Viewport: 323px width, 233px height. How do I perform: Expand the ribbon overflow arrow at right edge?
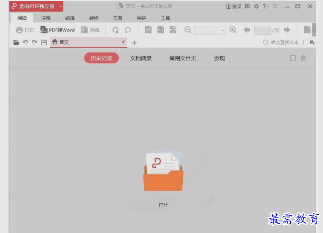click(314, 30)
